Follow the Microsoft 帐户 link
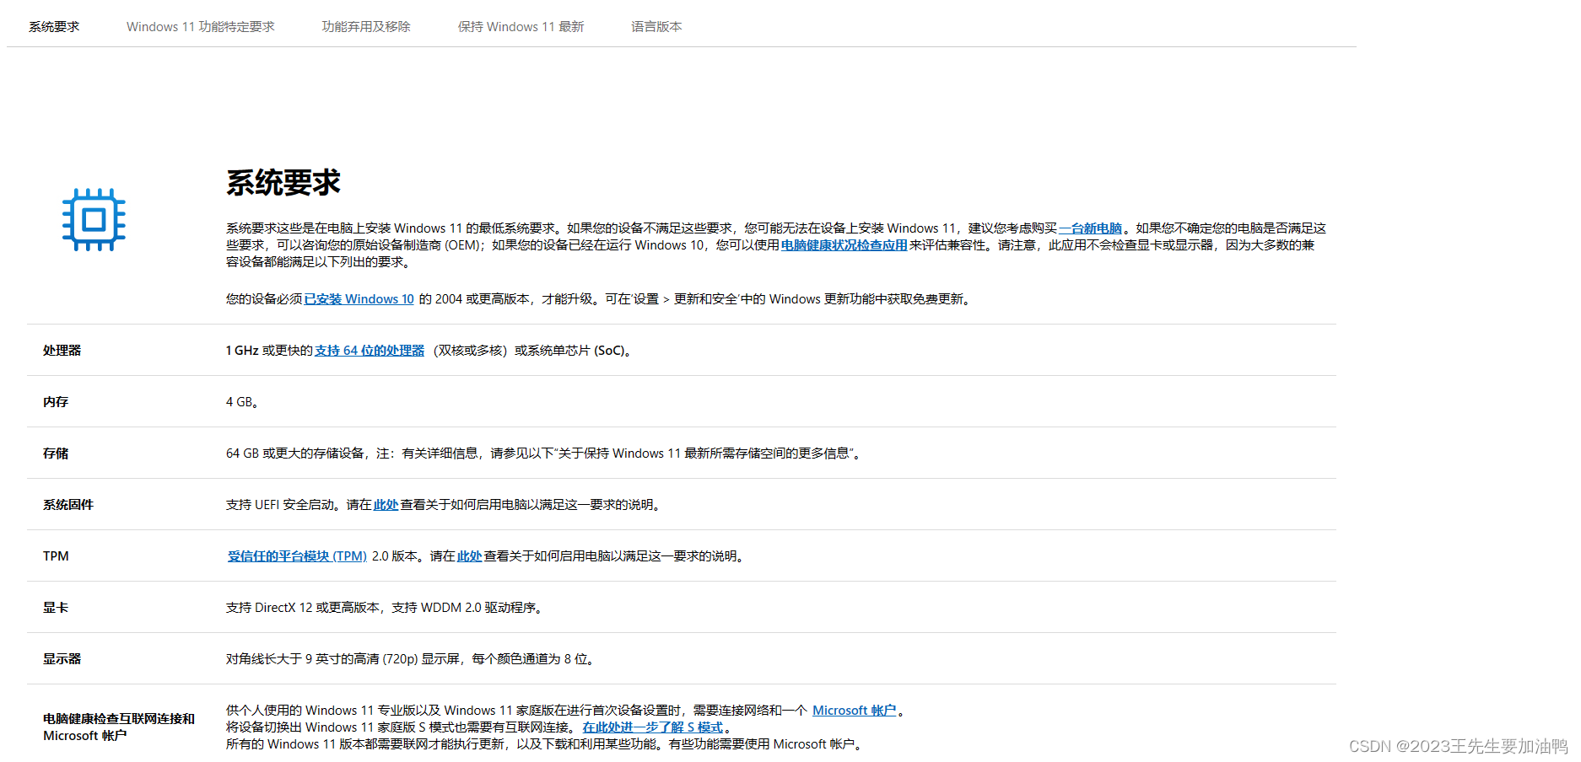Screen dimensions: 1581x762 click(x=854, y=711)
